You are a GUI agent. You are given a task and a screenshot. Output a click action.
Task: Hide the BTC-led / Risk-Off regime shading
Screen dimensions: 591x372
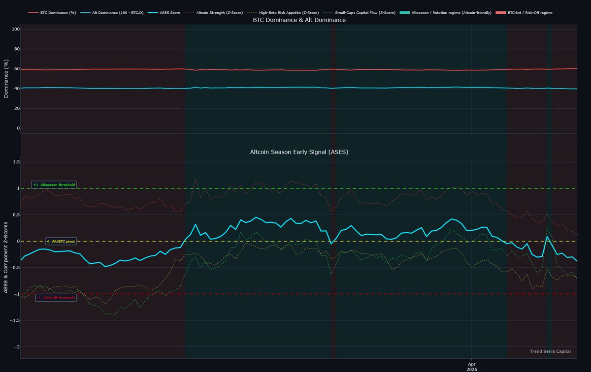[x=529, y=12]
